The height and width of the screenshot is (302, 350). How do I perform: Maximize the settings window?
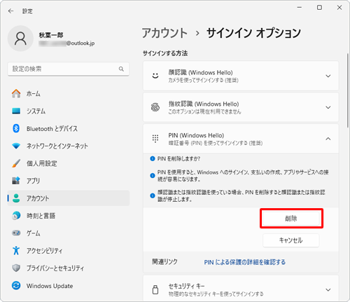pos(319,8)
